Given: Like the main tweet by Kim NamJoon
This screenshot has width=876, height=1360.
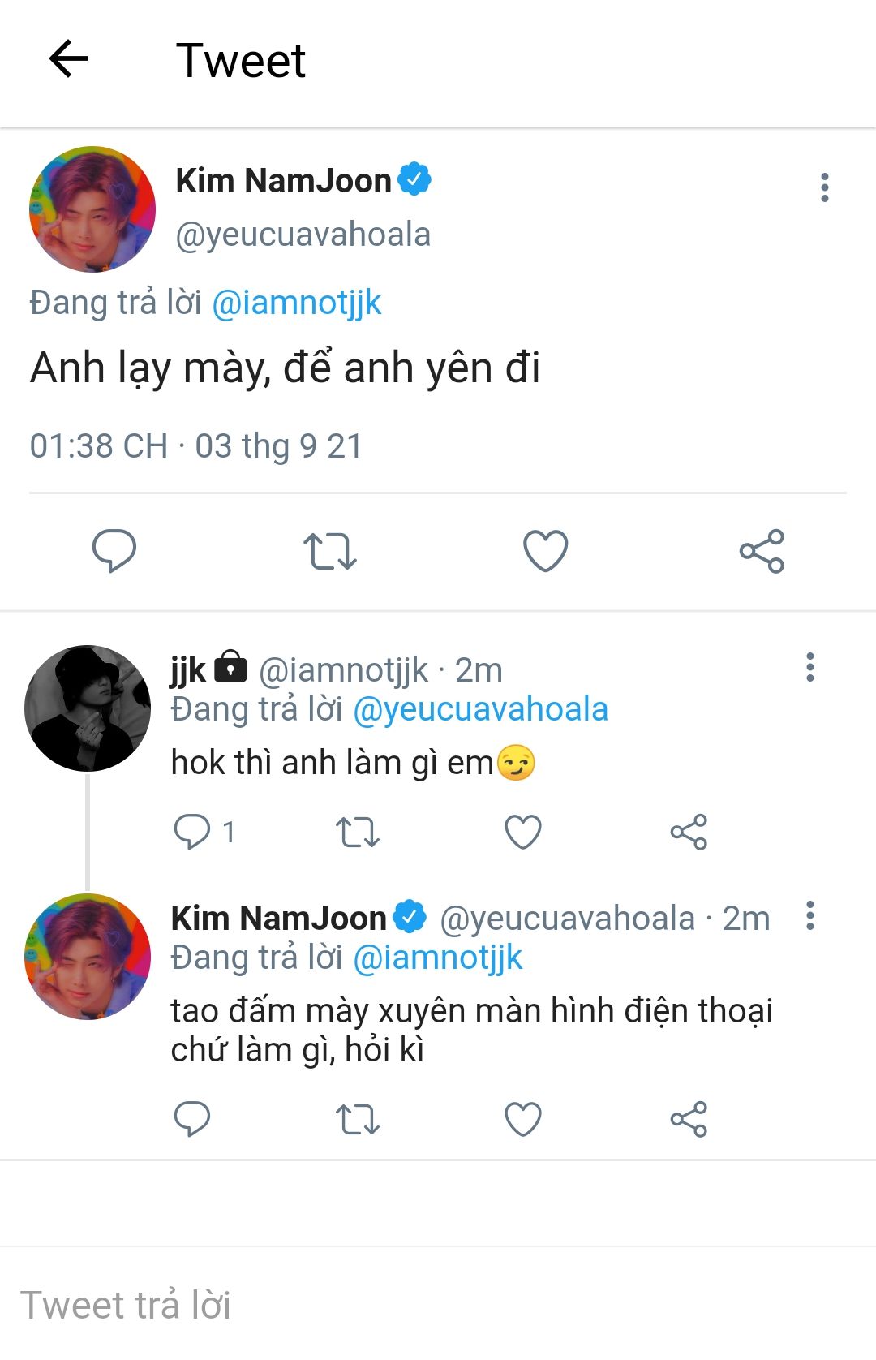Looking at the screenshot, I should (x=545, y=551).
